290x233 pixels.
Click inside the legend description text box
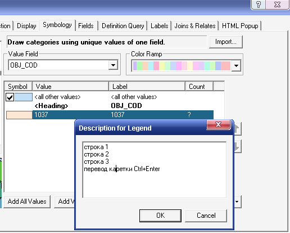[155, 170]
